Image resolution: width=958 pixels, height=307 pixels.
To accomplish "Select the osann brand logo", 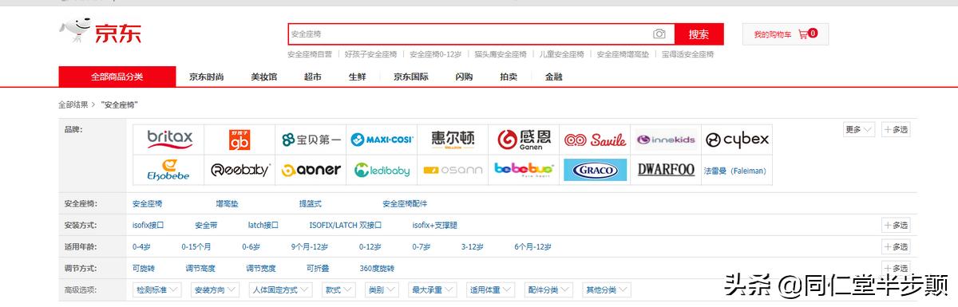I will [453, 170].
